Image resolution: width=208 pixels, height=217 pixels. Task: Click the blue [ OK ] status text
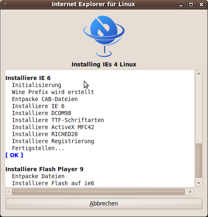pyautogui.click(x=14, y=155)
